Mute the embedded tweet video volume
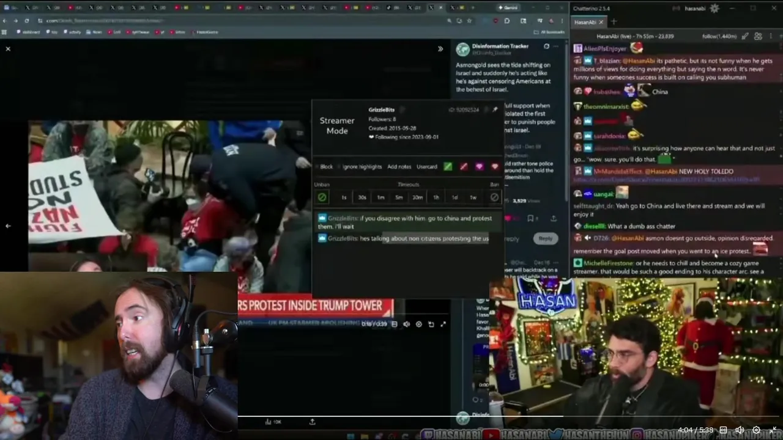Image resolution: width=783 pixels, height=440 pixels. click(406, 324)
